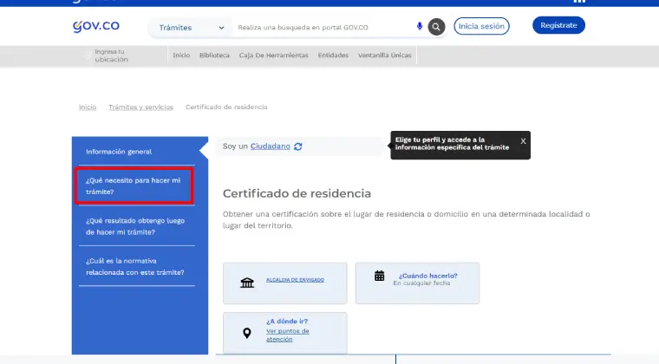Viewport: 659px width, 364px height.
Task: Click the refresh icon next to Ciudadano
Action: point(298,146)
